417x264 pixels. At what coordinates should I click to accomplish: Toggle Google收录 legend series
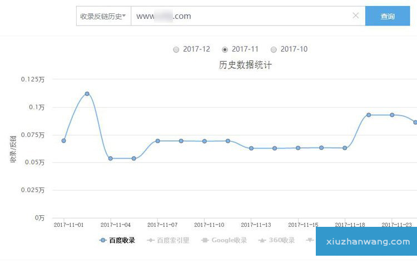click(224, 240)
